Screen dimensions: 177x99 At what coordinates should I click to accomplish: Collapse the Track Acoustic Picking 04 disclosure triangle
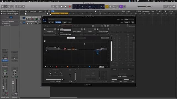click(2, 14)
